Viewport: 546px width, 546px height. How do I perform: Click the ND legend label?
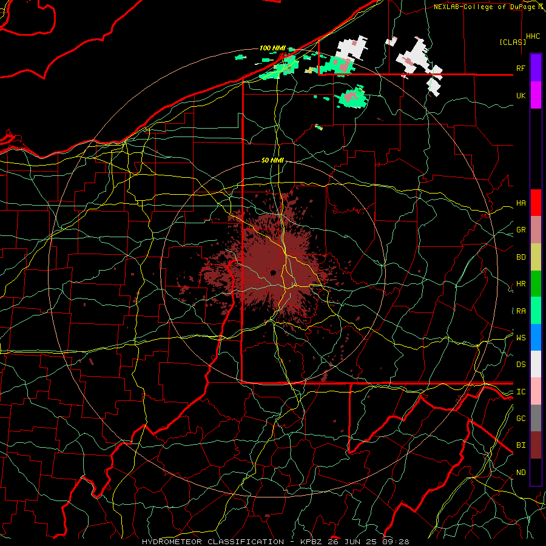point(521,473)
